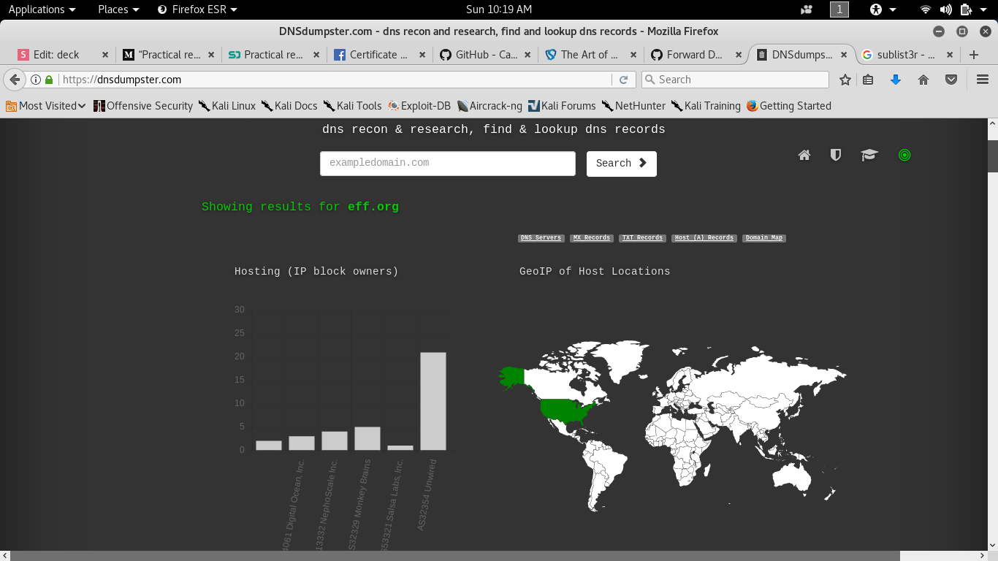Screen dimensions: 998x561
Task: Jump to Host (A) Records section
Action: [x=704, y=238]
